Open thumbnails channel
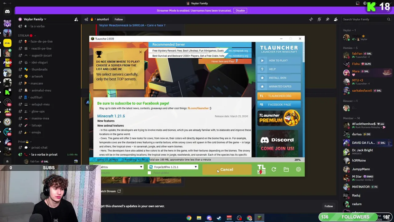Screen dimensions: 394x222 click(x=39, y=69)
